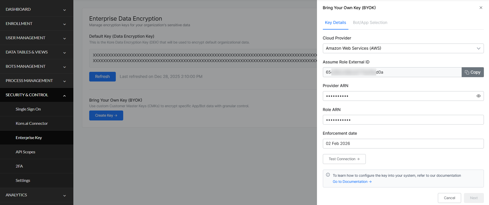Toggle Provider ARN visibility eye icon
The width and height of the screenshot is (489, 205).
[478, 96]
